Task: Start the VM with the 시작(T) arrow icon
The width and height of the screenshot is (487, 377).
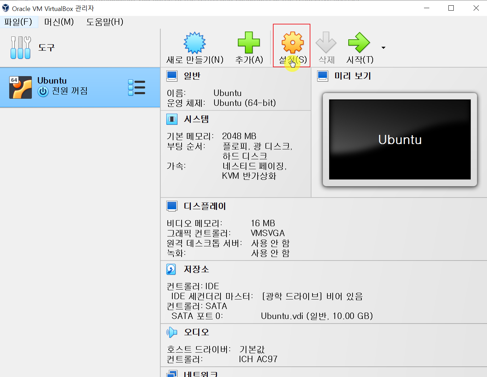Action: tap(359, 42)
